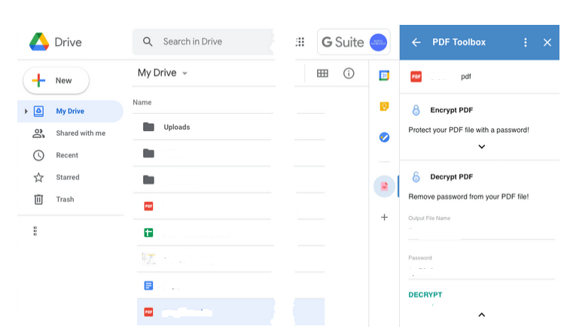Open the Starred section
The image size is (570, 327).
68,177
